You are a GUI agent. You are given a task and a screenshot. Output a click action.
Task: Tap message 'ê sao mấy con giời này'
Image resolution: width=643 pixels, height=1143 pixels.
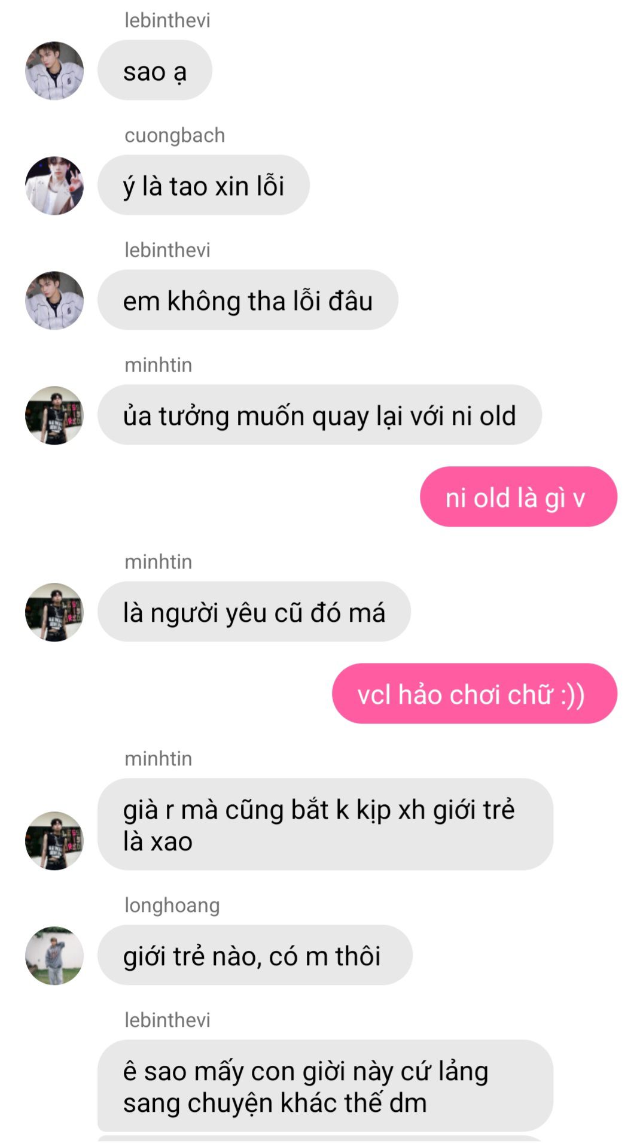pos(325,1086)
